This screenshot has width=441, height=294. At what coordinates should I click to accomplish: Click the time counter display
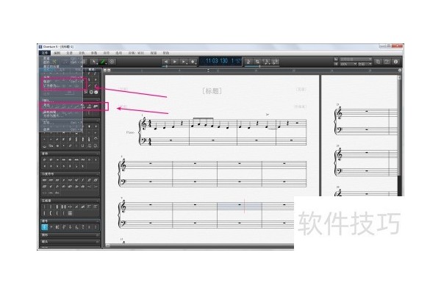tap(220, 61)
